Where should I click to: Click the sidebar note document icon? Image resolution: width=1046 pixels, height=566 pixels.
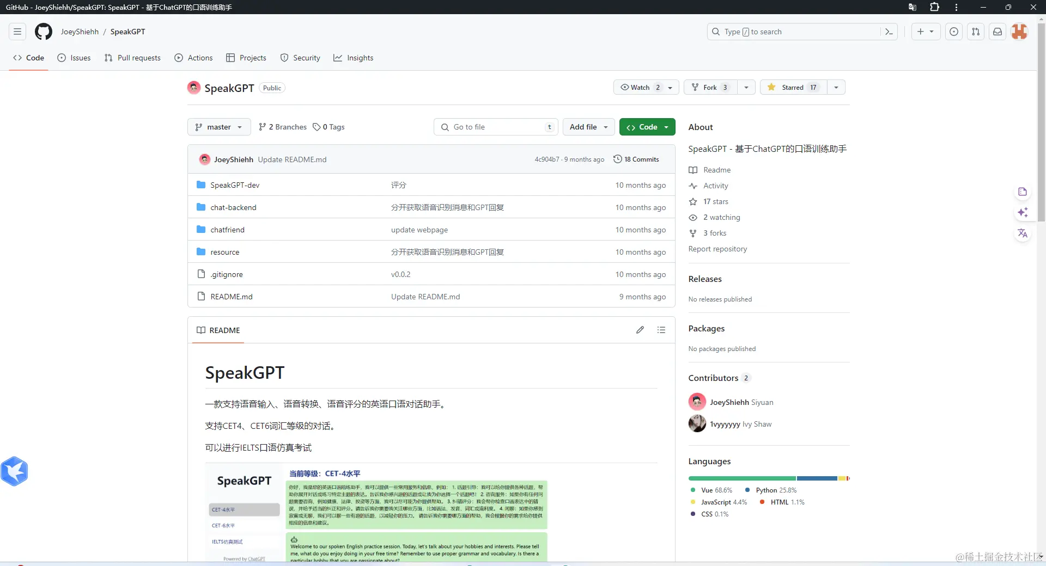[x=1023, y=192]
